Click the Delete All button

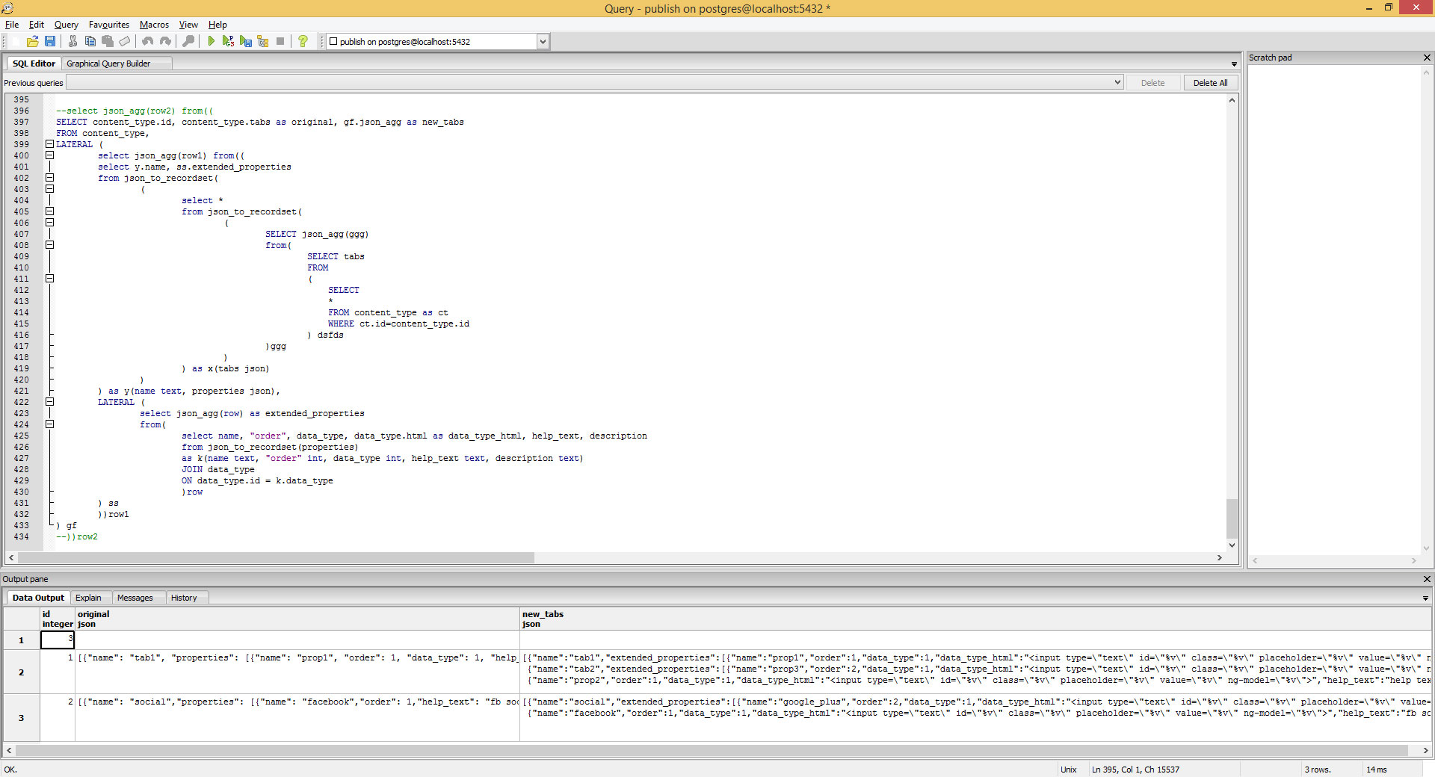pyautogui.click(x=1210, y=83)
